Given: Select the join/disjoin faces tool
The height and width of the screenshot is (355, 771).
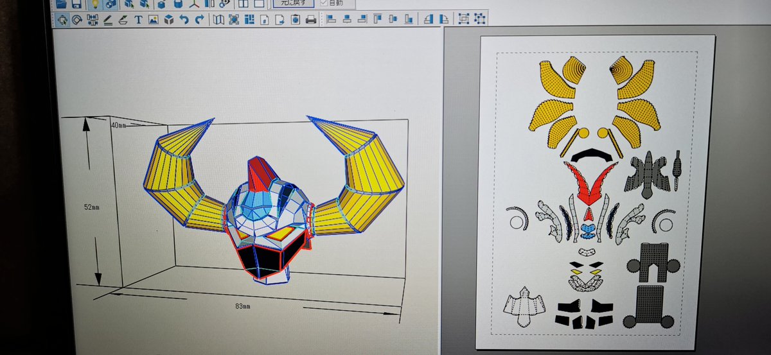Looking at the screenshot, I should click(x=92, y=19).
